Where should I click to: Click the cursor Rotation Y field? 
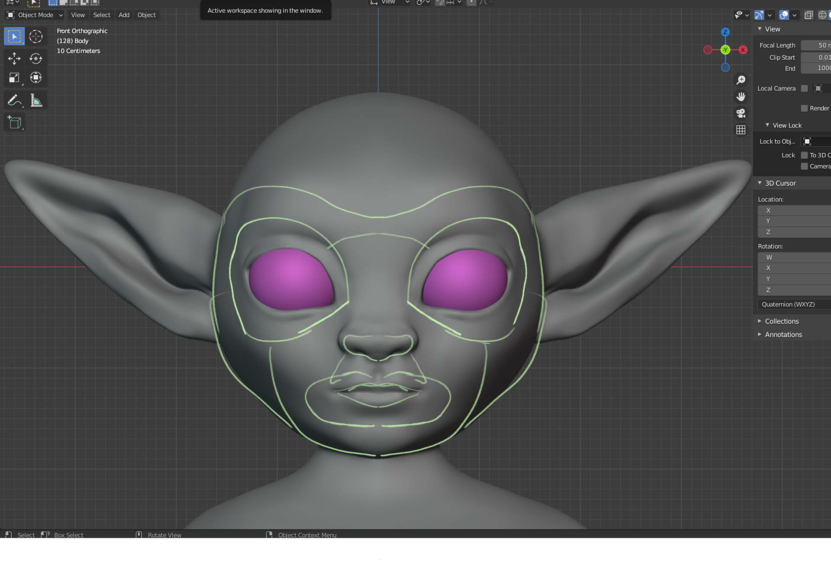[794, 279]
